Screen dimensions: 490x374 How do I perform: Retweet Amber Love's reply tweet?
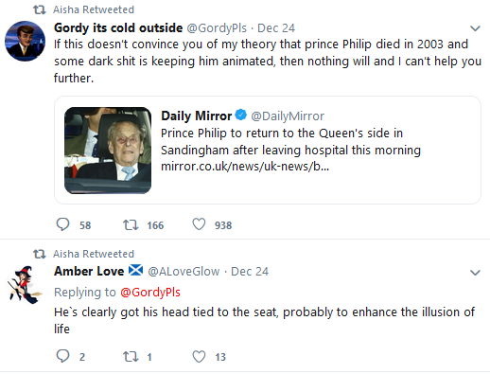(131, 357)
